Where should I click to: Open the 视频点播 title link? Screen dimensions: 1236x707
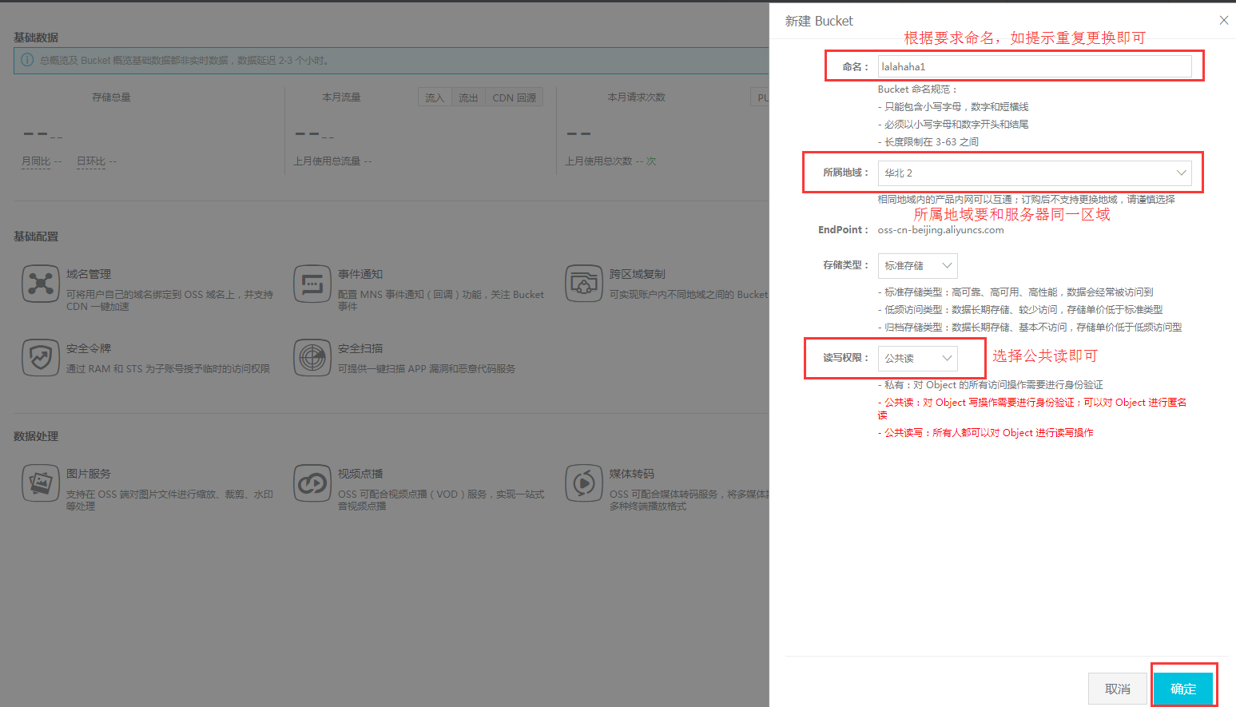click(x=360, y=474)
